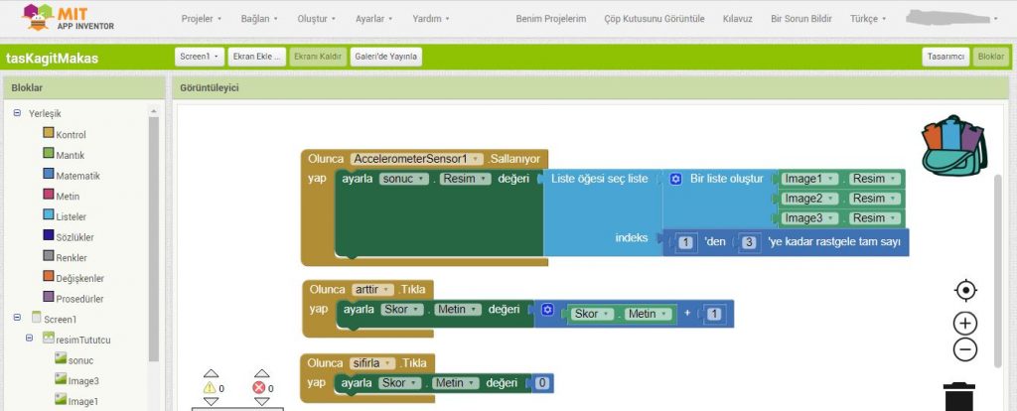Click the yellow warning triangle icon
Viewport: 1017px width, 411px height.
click(211, 388)
